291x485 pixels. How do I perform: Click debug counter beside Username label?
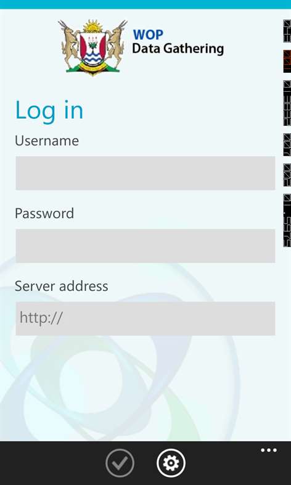tap(287, 145)
